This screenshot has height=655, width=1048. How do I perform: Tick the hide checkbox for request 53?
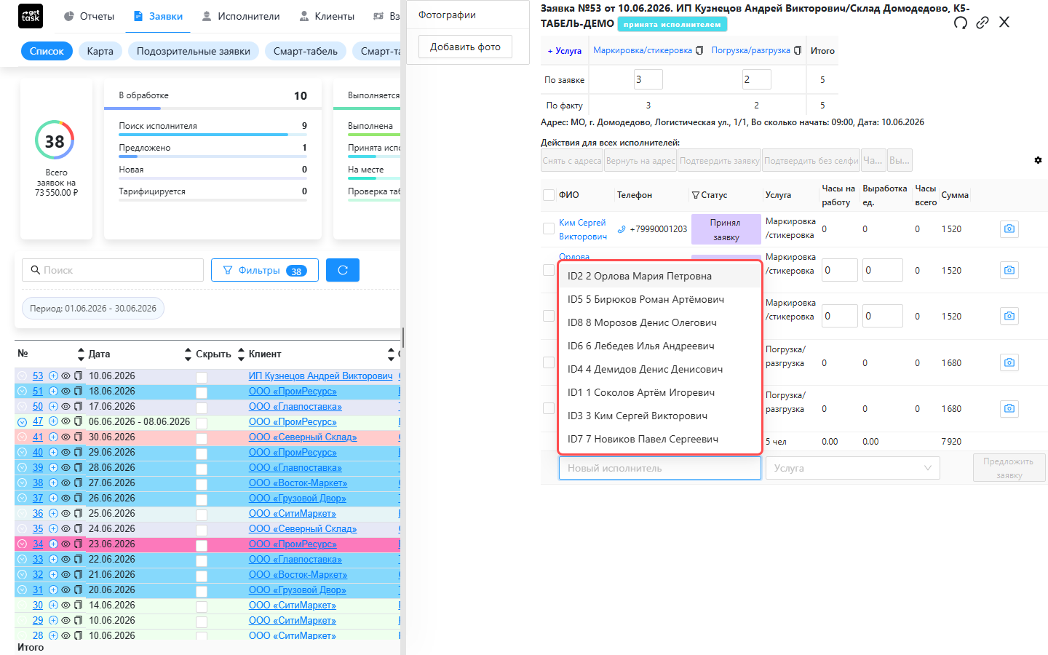(202, 377)
